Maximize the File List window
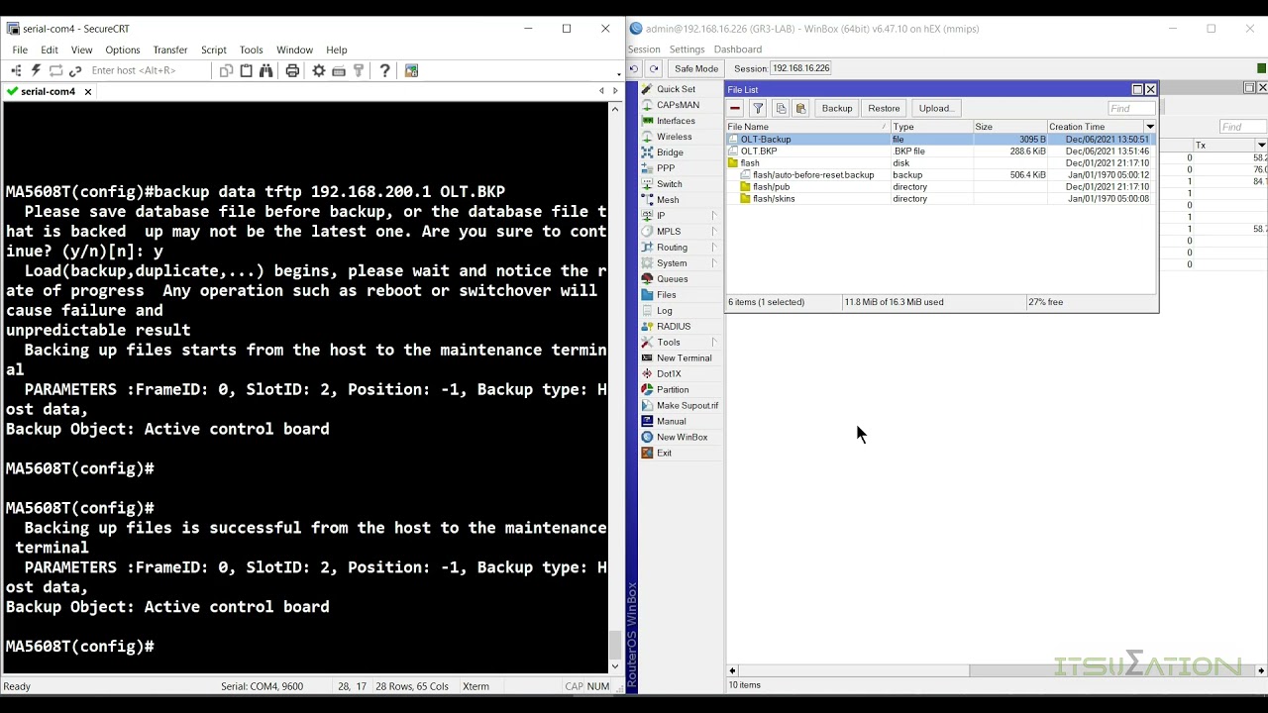Viewport: 1268px width, 713px height. (x=1137, y=89)
